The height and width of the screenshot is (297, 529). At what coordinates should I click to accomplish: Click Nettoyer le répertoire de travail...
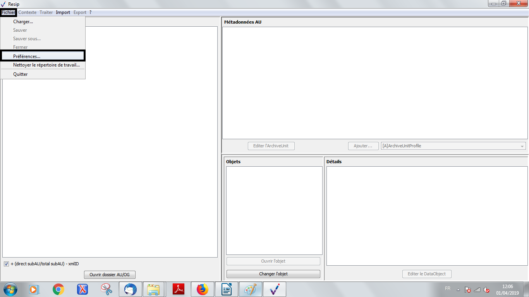tap(46, 65)
